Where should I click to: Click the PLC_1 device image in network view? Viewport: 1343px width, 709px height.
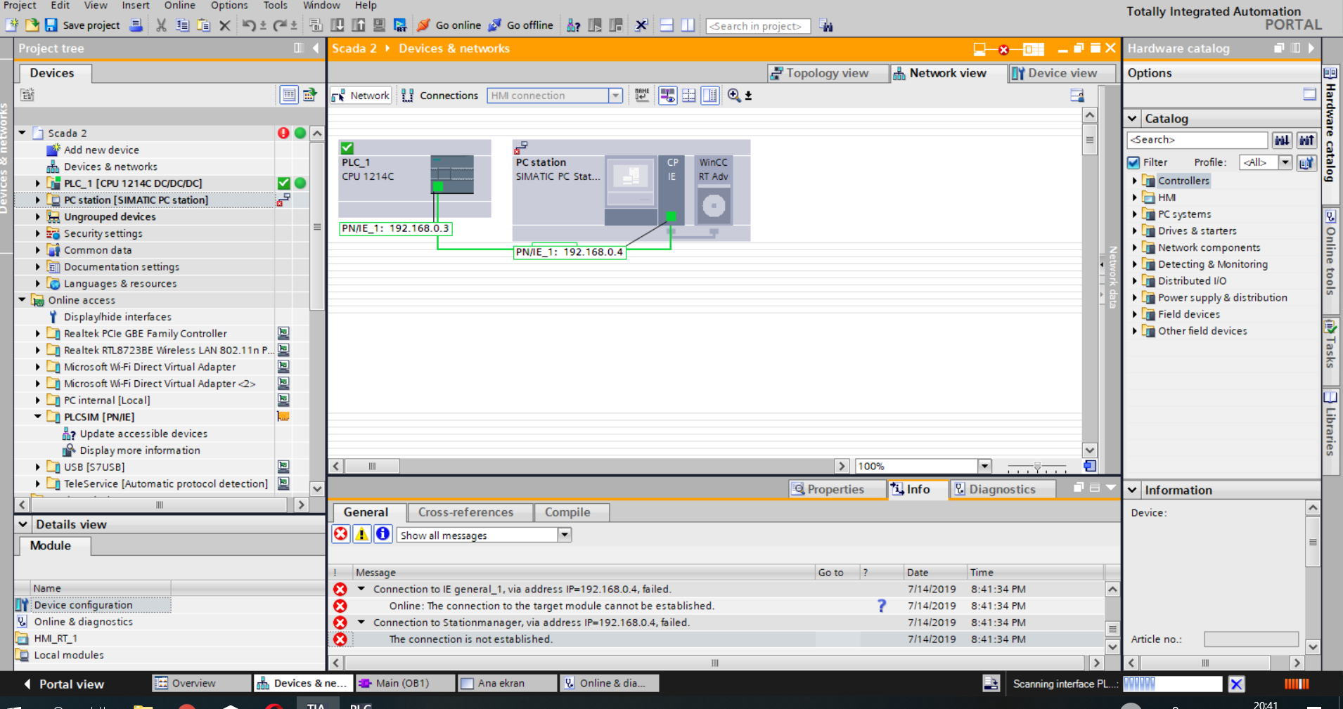(452, 174)
